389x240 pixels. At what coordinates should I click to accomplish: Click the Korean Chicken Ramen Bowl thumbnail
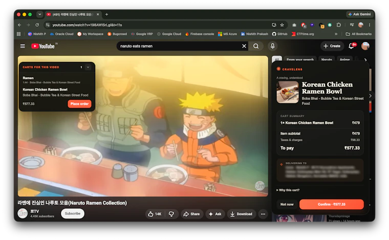[288, 92]
